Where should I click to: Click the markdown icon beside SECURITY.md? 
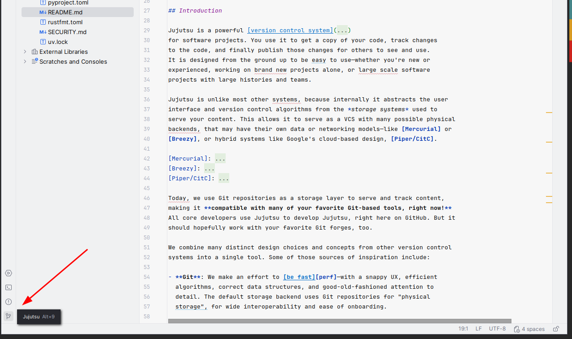coord(43,32)
